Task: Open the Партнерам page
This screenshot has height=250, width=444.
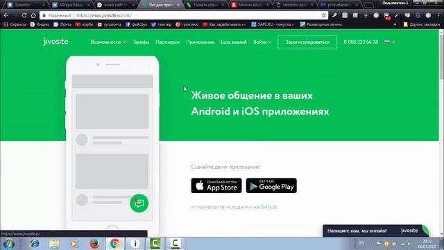Action: click(168, 42)
